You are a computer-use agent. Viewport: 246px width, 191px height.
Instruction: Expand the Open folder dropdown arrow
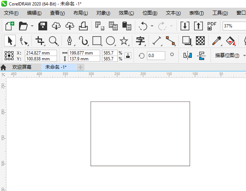[x=32, y=26]
